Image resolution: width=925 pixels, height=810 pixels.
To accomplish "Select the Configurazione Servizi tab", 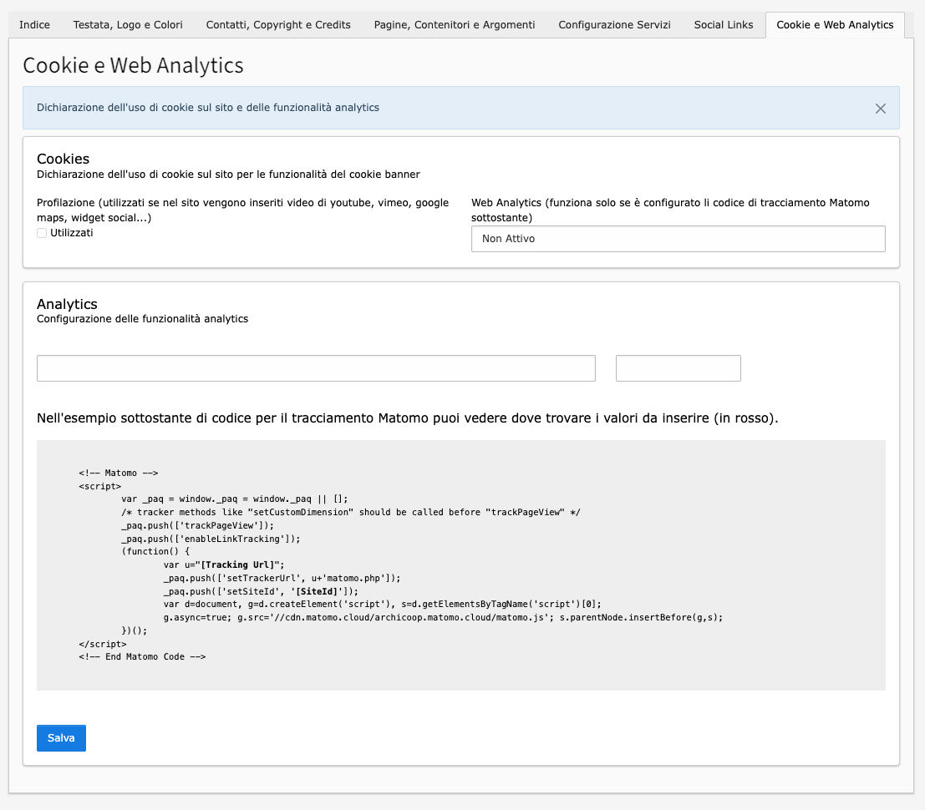I will click(x=614, y=25).
